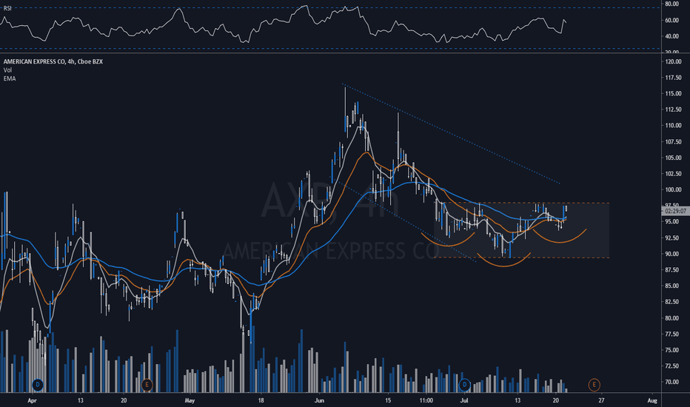
Task: Click the 75.00 price axis label
Action: coord(673,350)
